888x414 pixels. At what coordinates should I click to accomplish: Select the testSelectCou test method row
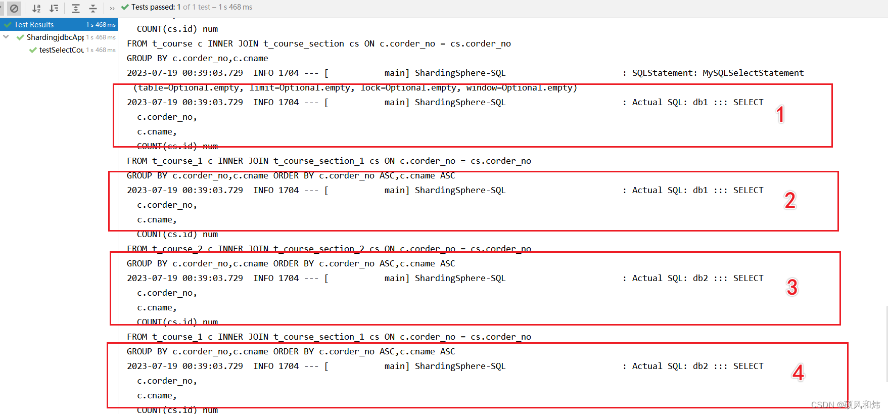coord(59,50)
